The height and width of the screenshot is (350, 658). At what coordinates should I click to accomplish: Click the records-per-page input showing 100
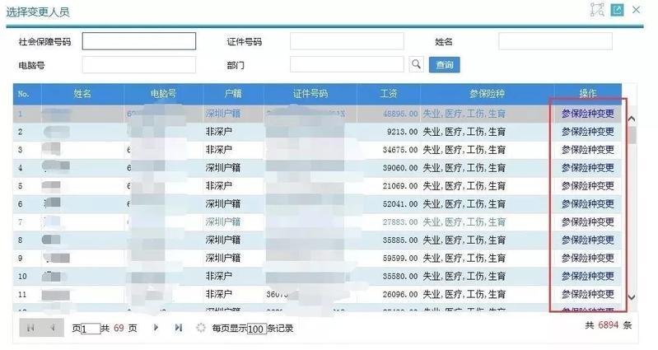pyautogui.click(x=257, y=329)
